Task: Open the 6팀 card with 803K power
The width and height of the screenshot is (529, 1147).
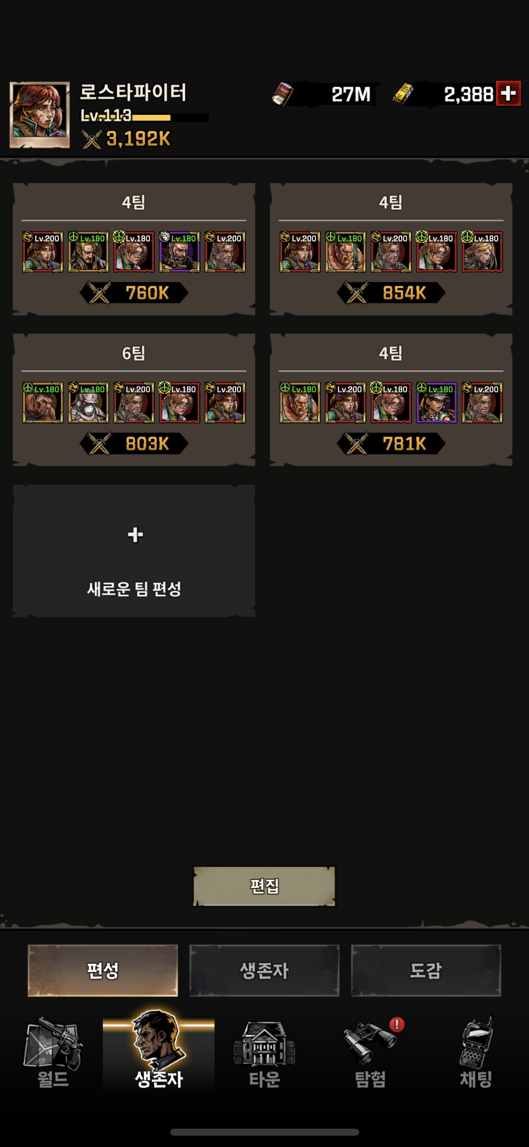Action: 134,400
